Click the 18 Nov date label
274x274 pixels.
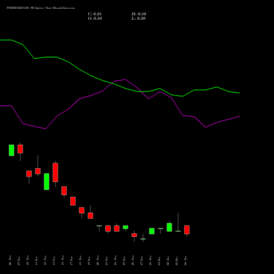80,260
